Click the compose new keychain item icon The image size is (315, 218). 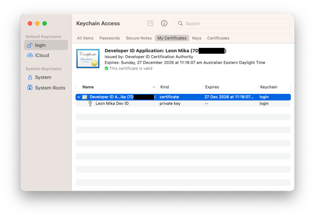click(150, 23)
